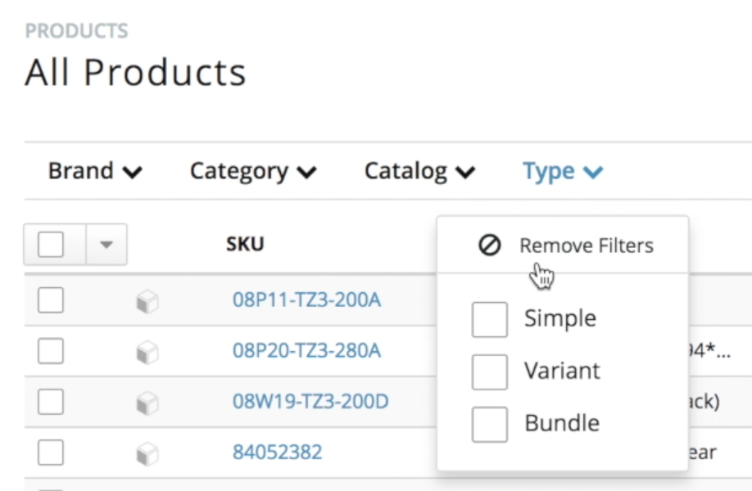Open the Category filter dropdown
The width and height of the screenshot is (752, 491).
click(x=253, y=171)
